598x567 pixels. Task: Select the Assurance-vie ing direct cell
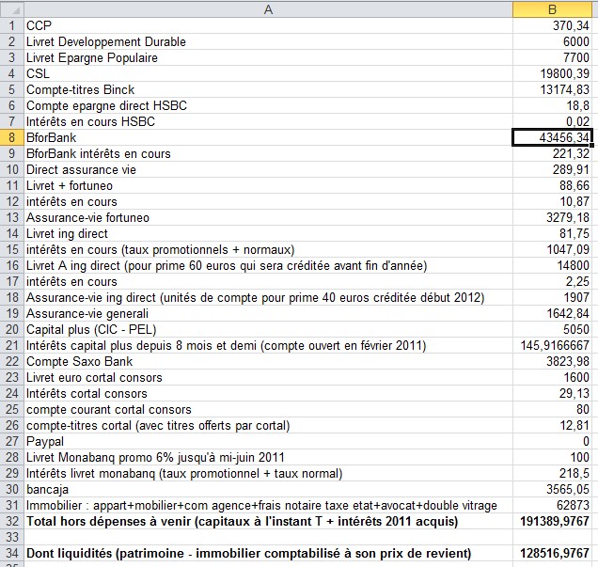pyautogui.click(x=268, y=297)
